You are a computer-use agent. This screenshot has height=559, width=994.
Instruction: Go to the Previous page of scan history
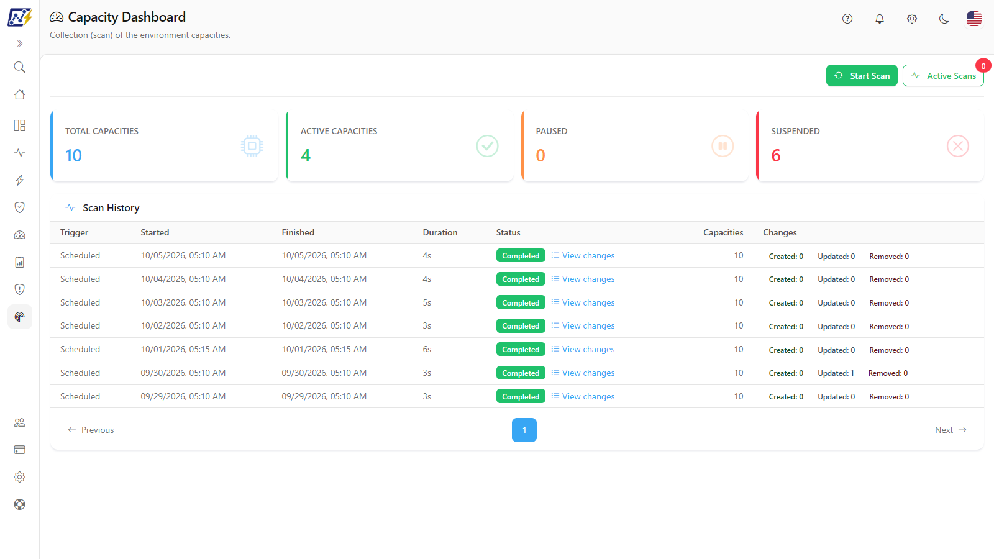point(91,430)
